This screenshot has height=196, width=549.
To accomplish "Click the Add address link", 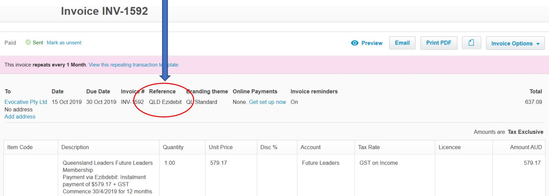I will (x=20, y=116).
